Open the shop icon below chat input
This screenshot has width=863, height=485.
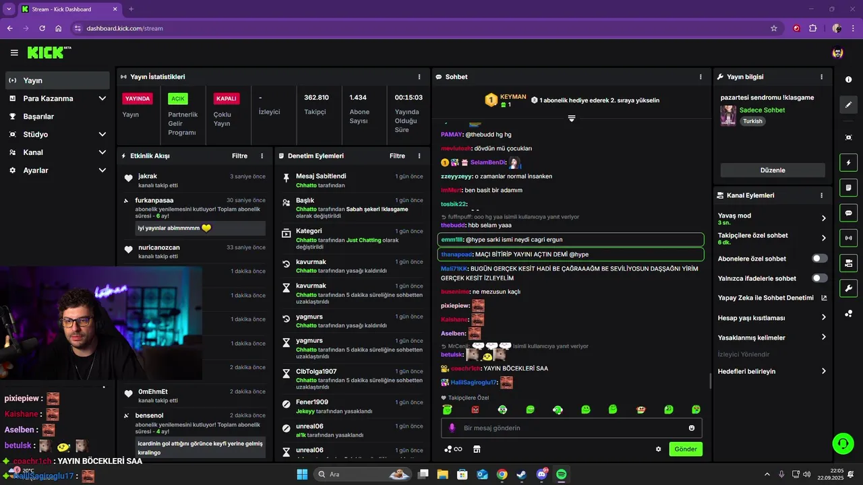[x=477, y=449]
